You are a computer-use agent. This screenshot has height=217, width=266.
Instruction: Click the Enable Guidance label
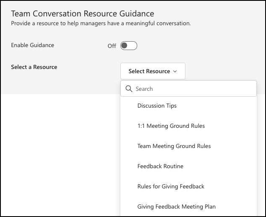tap(32, 45)
